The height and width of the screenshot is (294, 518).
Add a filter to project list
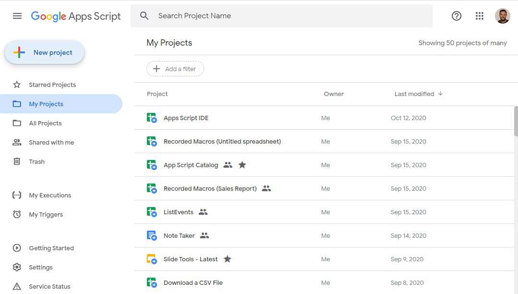(x=175, y=69)
